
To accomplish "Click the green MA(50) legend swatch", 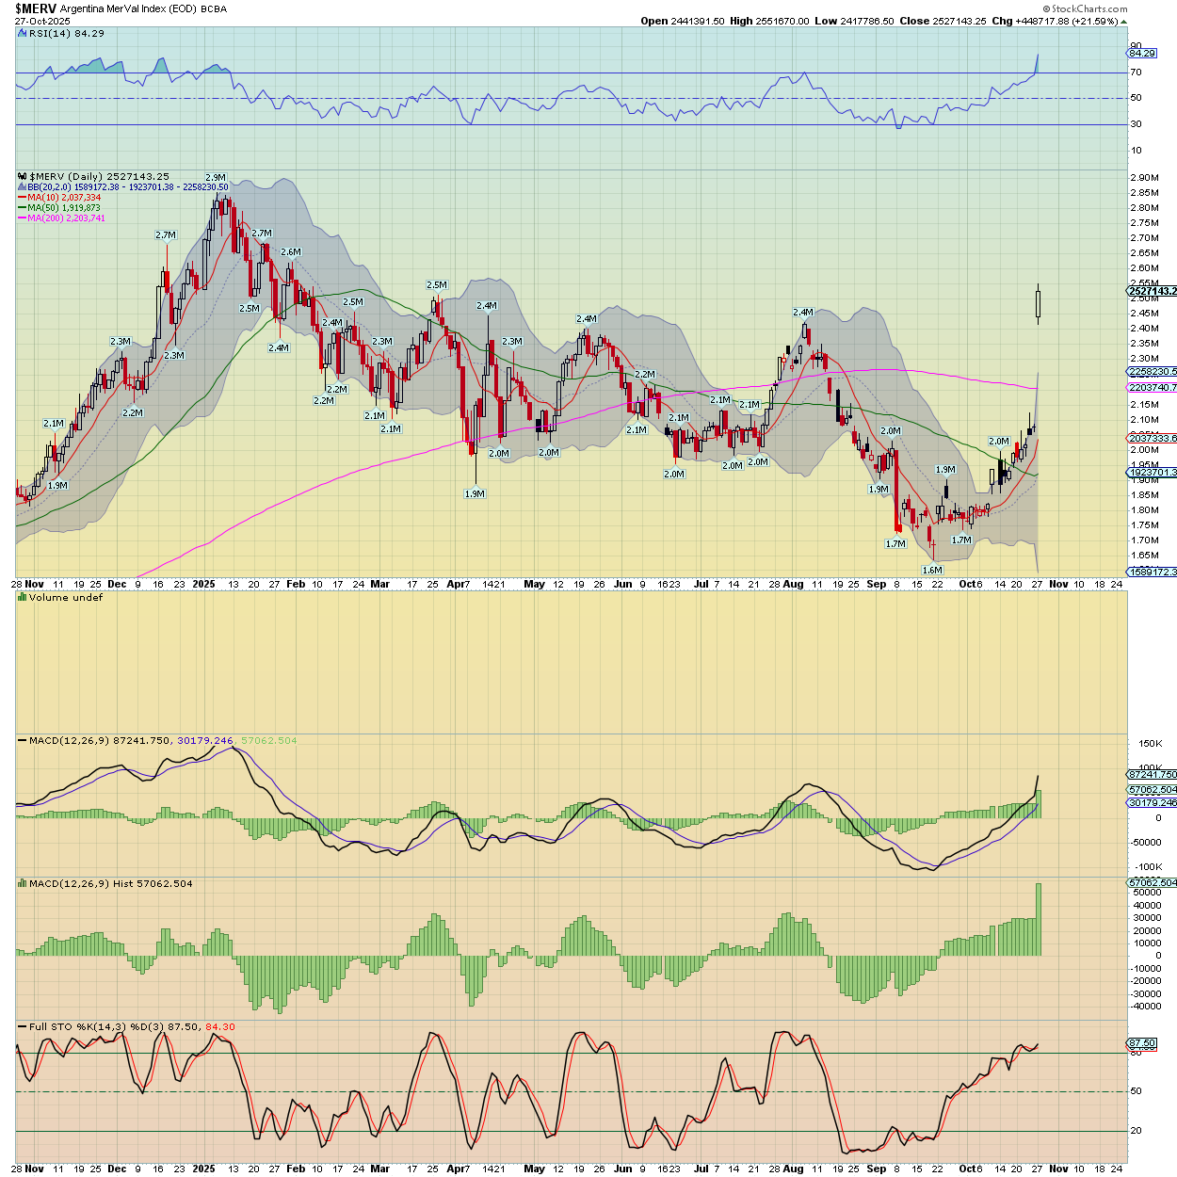I will coord(22,208).
